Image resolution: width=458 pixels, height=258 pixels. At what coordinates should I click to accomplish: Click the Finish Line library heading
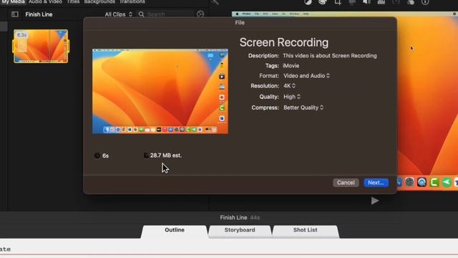39,14
